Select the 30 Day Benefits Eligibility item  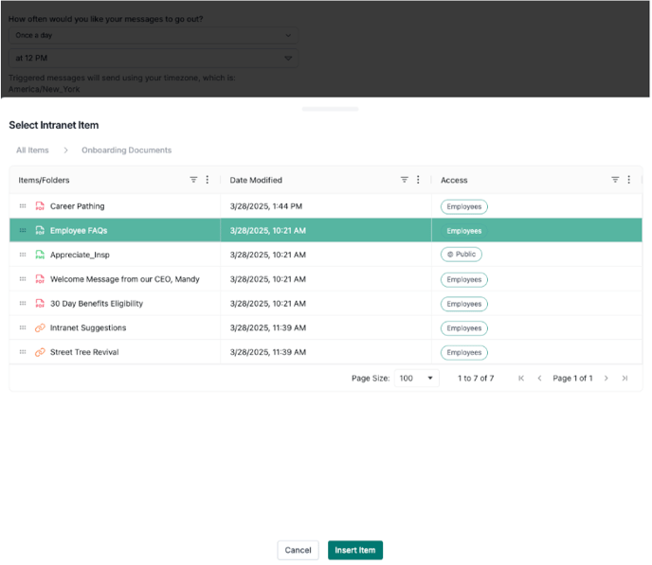click(x=97, y=304)
